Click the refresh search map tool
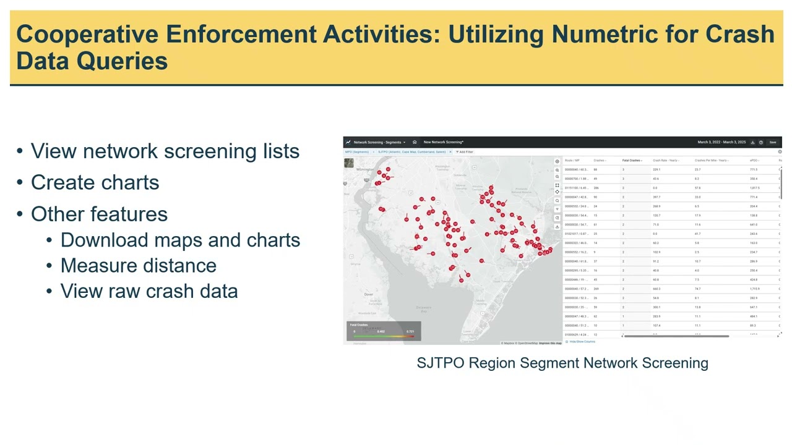Screen dimensions: 792x445 (557, 218)
